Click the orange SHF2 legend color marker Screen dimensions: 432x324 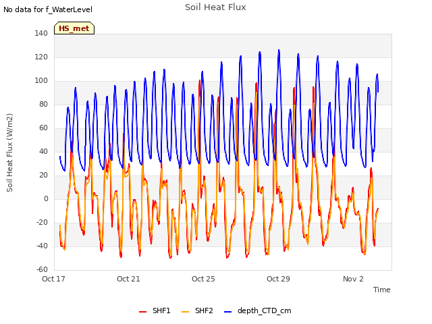185,312
